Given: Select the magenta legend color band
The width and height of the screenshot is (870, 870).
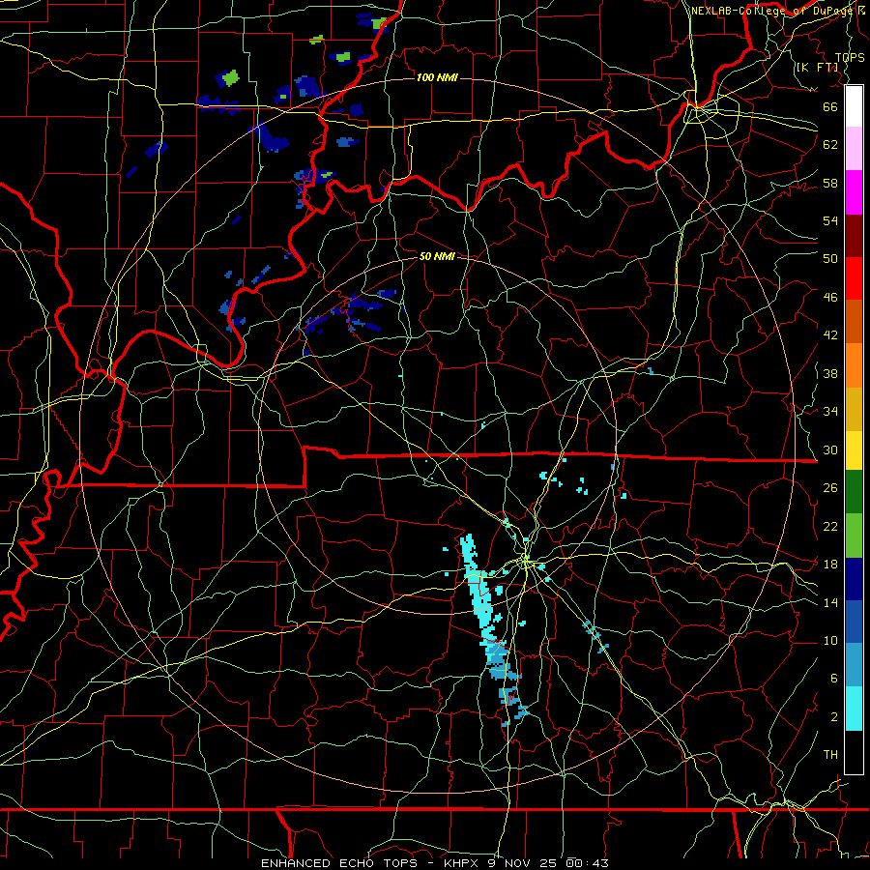Looking at the screenshot, I should pyautogui.click(x=854, y=192).
